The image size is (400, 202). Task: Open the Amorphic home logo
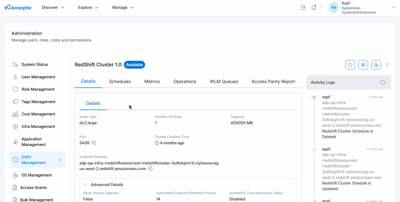click(19, 8)
